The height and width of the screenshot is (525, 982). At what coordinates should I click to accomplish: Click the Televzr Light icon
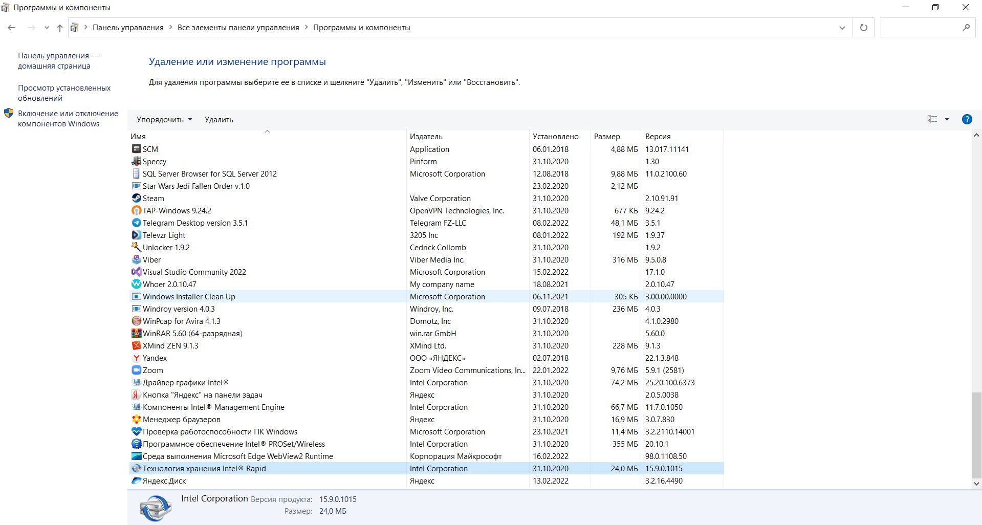click(136, 235)
